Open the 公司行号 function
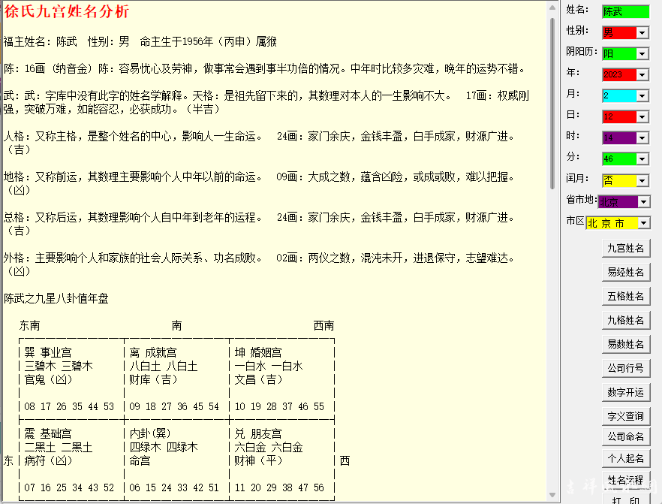This screenshot has width=662, height=504. coord(625,368)
